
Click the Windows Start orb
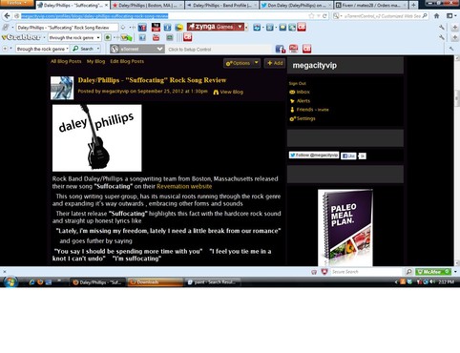10,282
